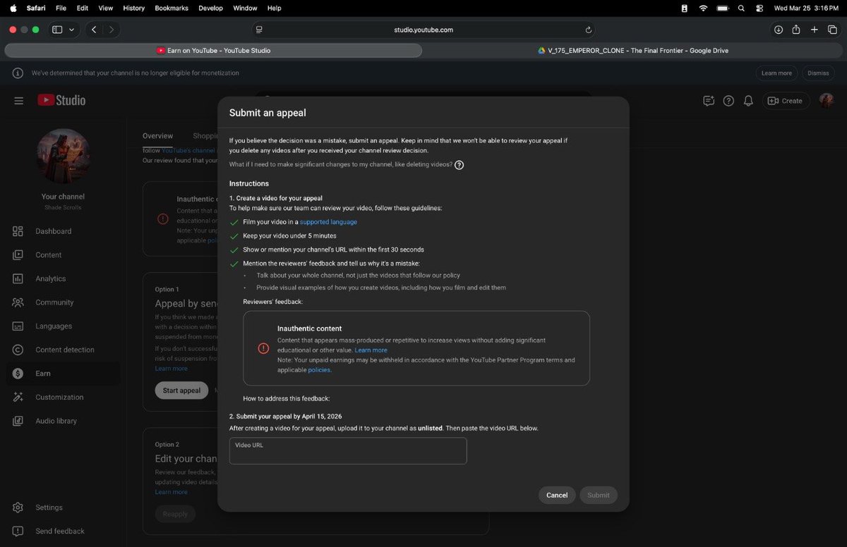847x547 pixels.
Task: Click Learn more under Option 2
Action: 172,492
